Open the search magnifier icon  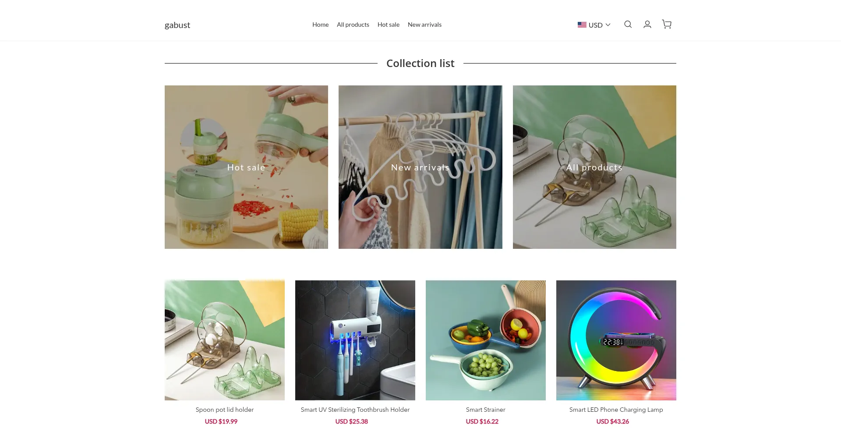click(628, 25)
